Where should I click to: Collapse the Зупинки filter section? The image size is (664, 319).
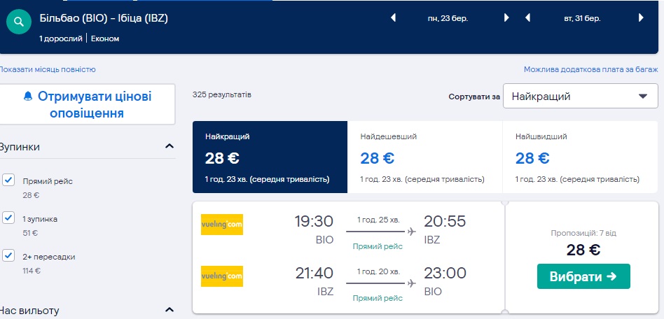[x=169, y=146]
